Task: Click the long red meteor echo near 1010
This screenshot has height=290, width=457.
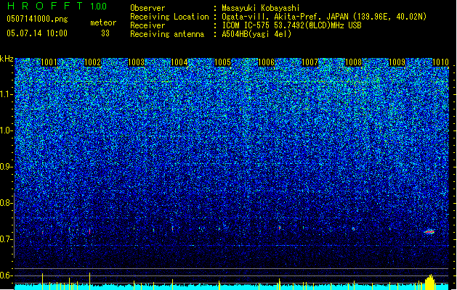Action: coord(429,232)
